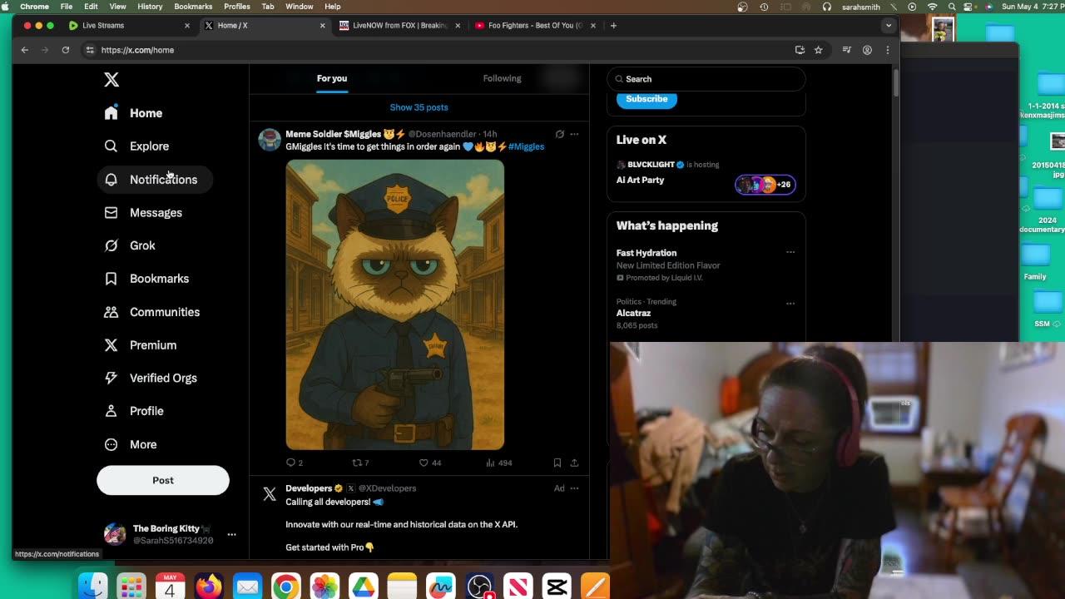Open CapCut from the Dock

(557, 587)
